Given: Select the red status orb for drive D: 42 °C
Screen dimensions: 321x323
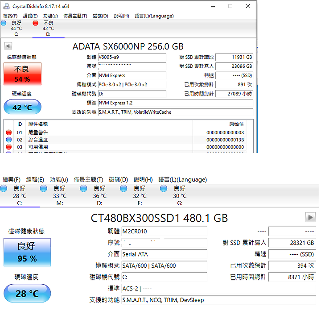Looking at the screenshot, I should (x=35, y=23).
